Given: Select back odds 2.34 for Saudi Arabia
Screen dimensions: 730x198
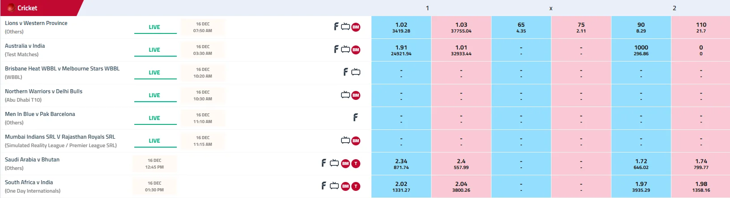Looking at the screenshot, I should click(401, 164).
